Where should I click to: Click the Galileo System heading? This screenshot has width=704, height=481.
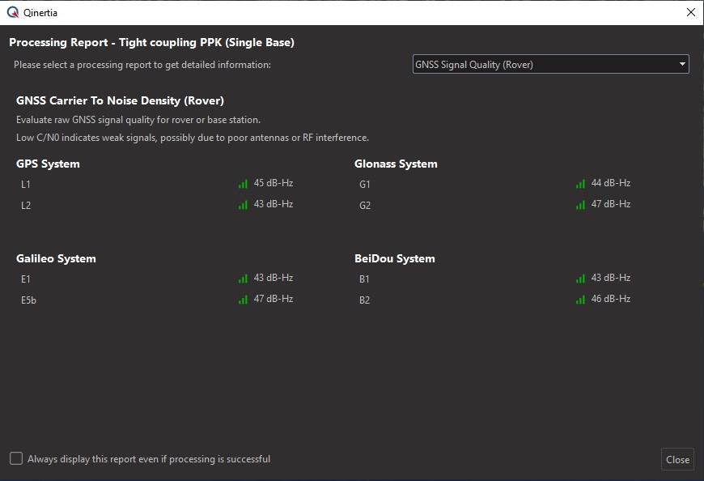coord(56,258)
